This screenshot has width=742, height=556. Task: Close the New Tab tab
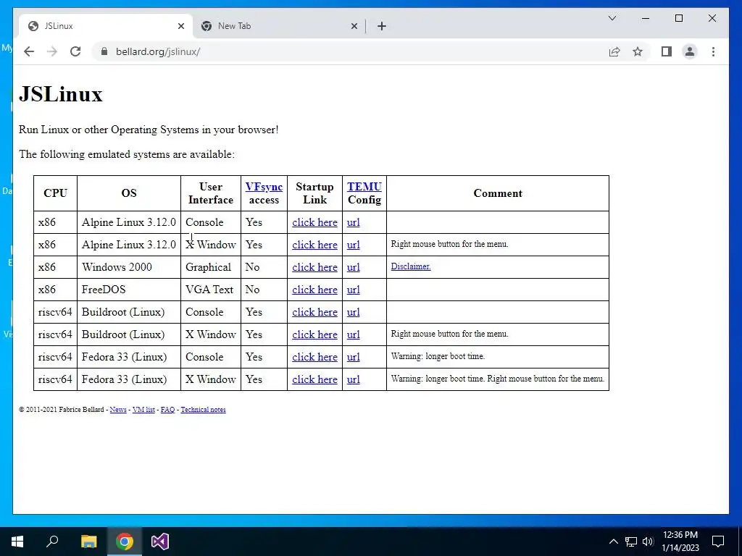(x=354, y=26)
